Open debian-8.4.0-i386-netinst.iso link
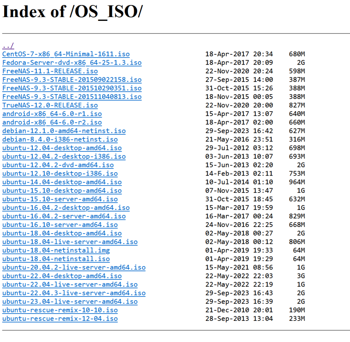The height and width of the screenshot is (342, 350). click(x=60, y=139)
